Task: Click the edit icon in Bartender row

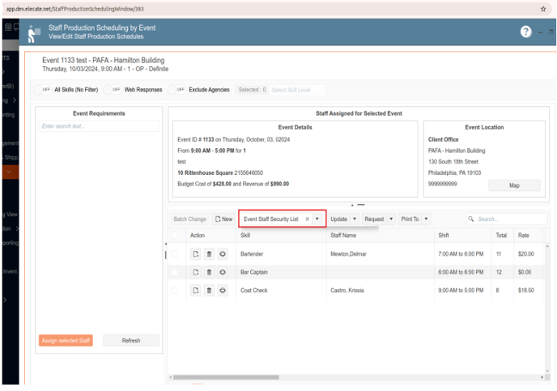Action: point(196,254)
